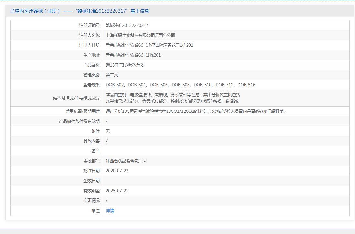
Task: Click the 其他内容 label cell
Action: tap(56, 141)
